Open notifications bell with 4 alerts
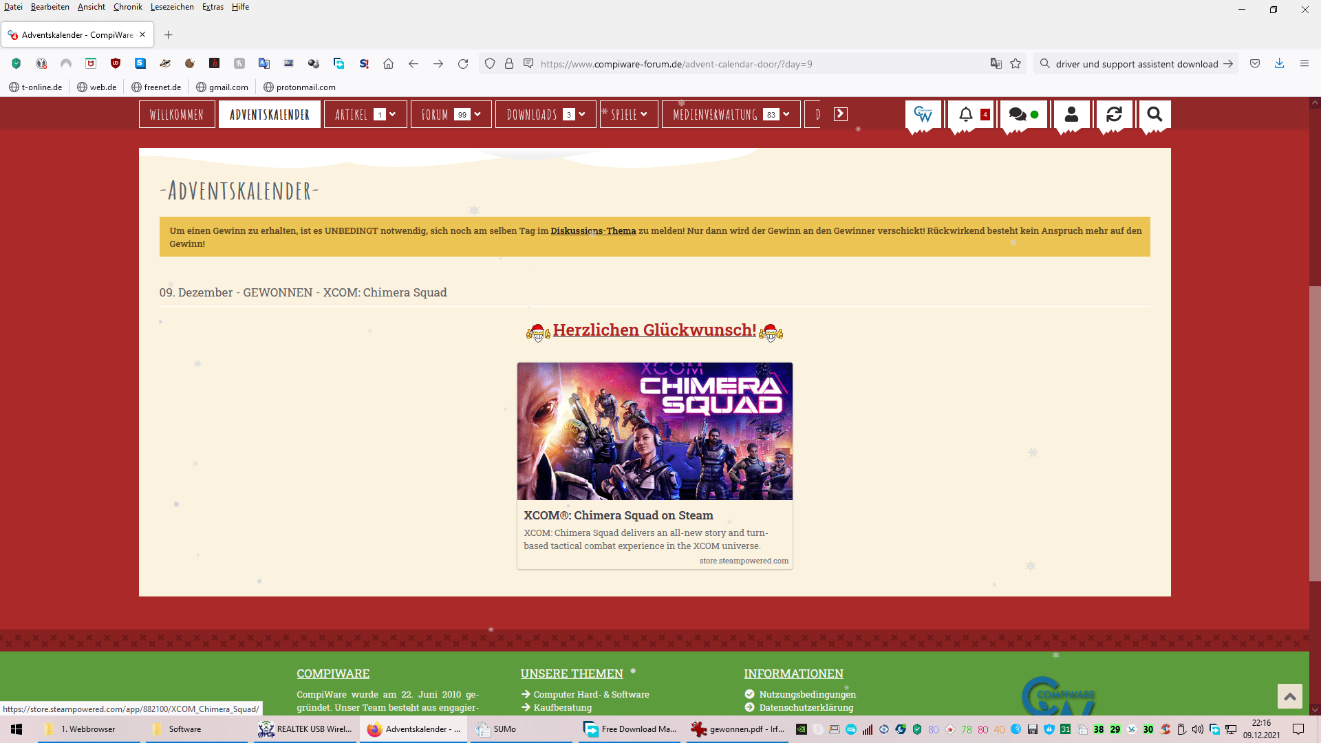1321x743 pixels. coord(971,114)
